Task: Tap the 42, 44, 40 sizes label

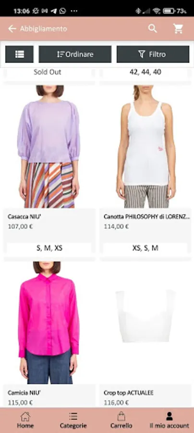Action: (x=145, y=72)
